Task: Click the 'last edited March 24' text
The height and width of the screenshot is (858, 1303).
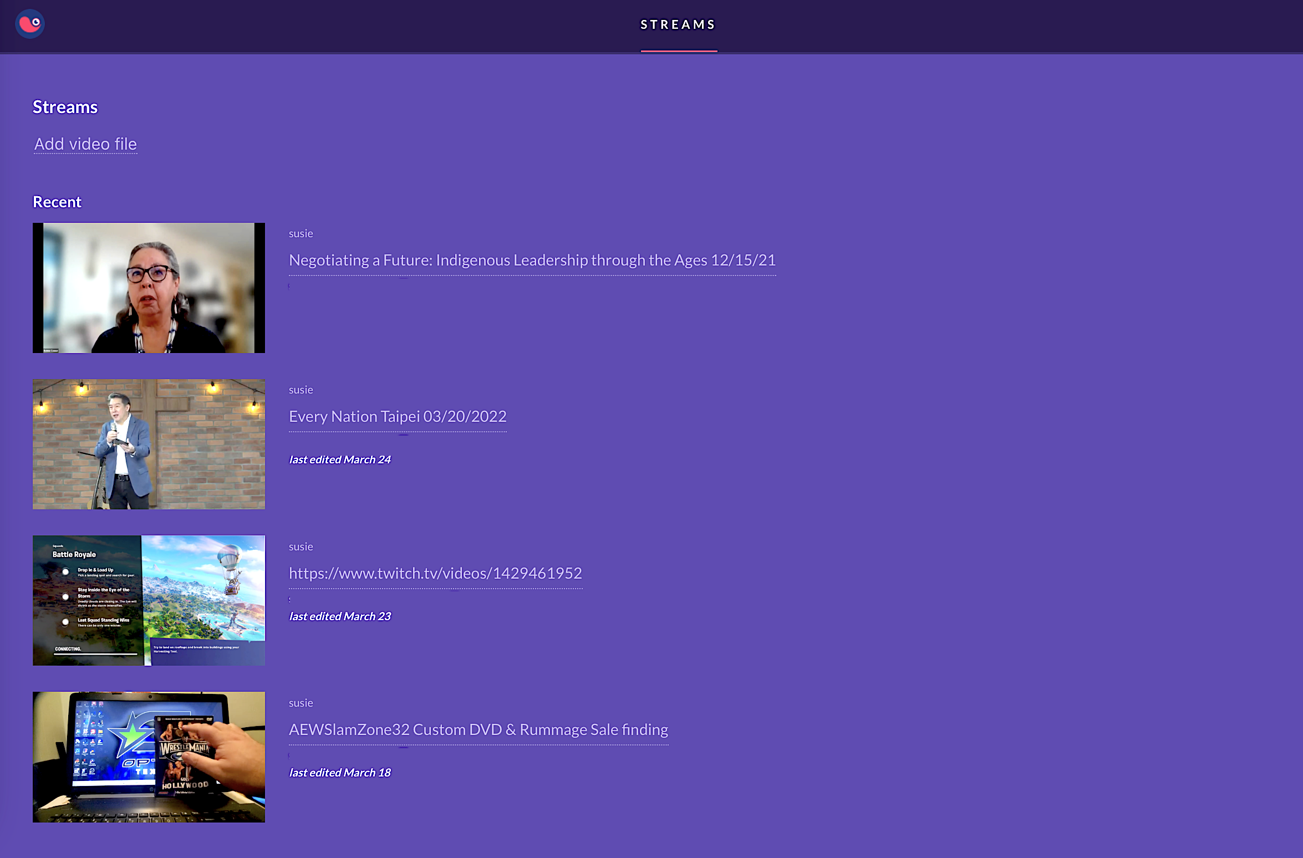Action: (340, 460)
